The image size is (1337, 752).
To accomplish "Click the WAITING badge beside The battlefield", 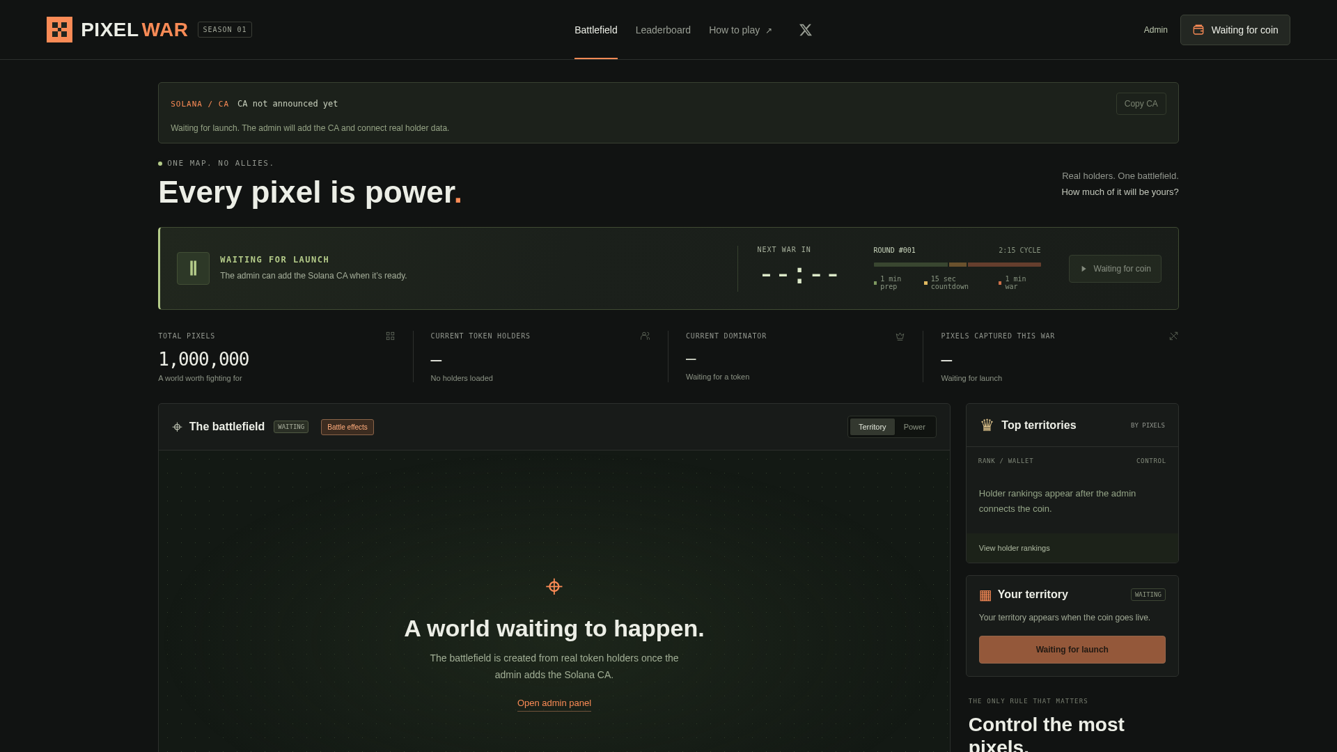I will coord(291,427).
